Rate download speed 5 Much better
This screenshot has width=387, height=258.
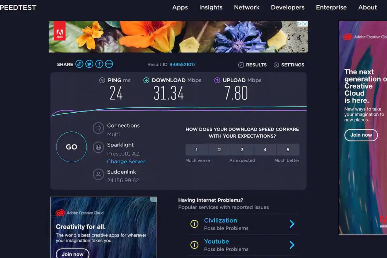(288, 150)
